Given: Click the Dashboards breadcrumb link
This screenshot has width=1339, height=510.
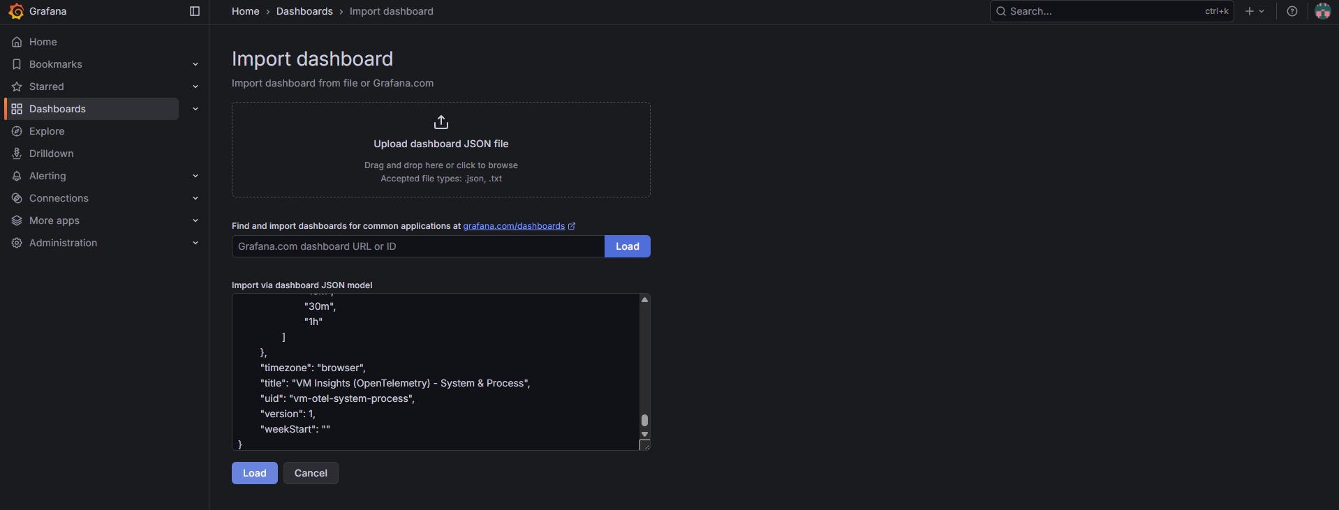Looking at the screenshot, I should click(304, 11).
